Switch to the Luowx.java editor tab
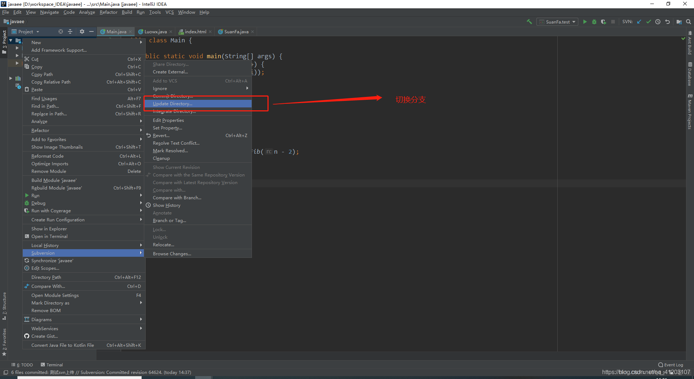The height and width of the screenshot is (379, 694). click(155, 31)
